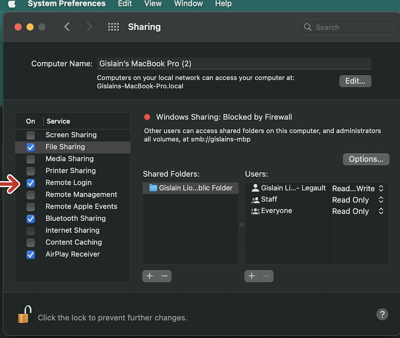Viewport: 400px width, 338px height.
Task: Remove shared folder with minus button
Action: (165, 276)
